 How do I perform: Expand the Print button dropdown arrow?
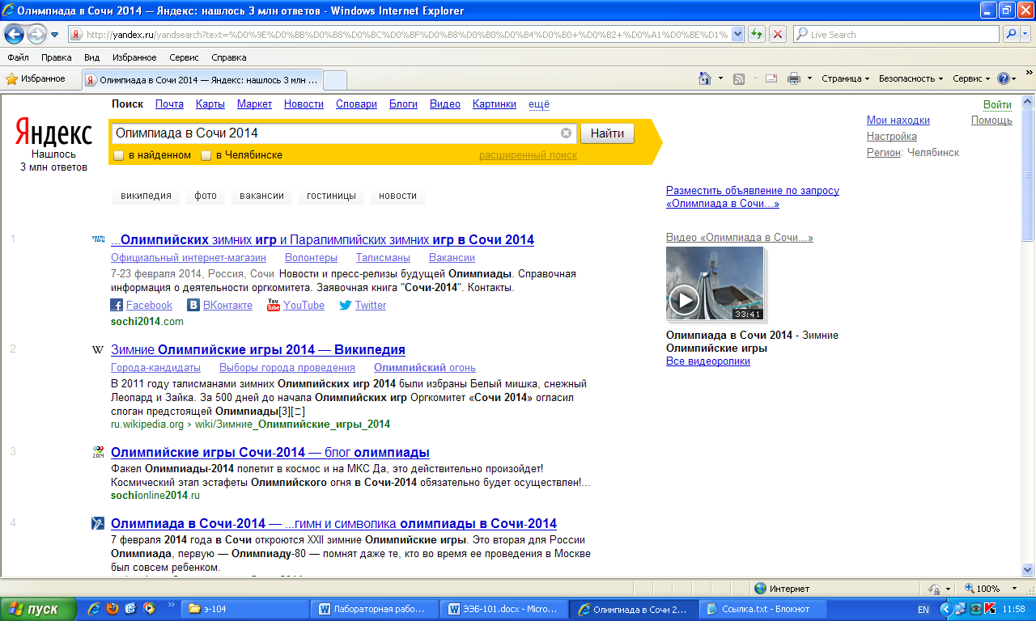[x=809, y=78]
